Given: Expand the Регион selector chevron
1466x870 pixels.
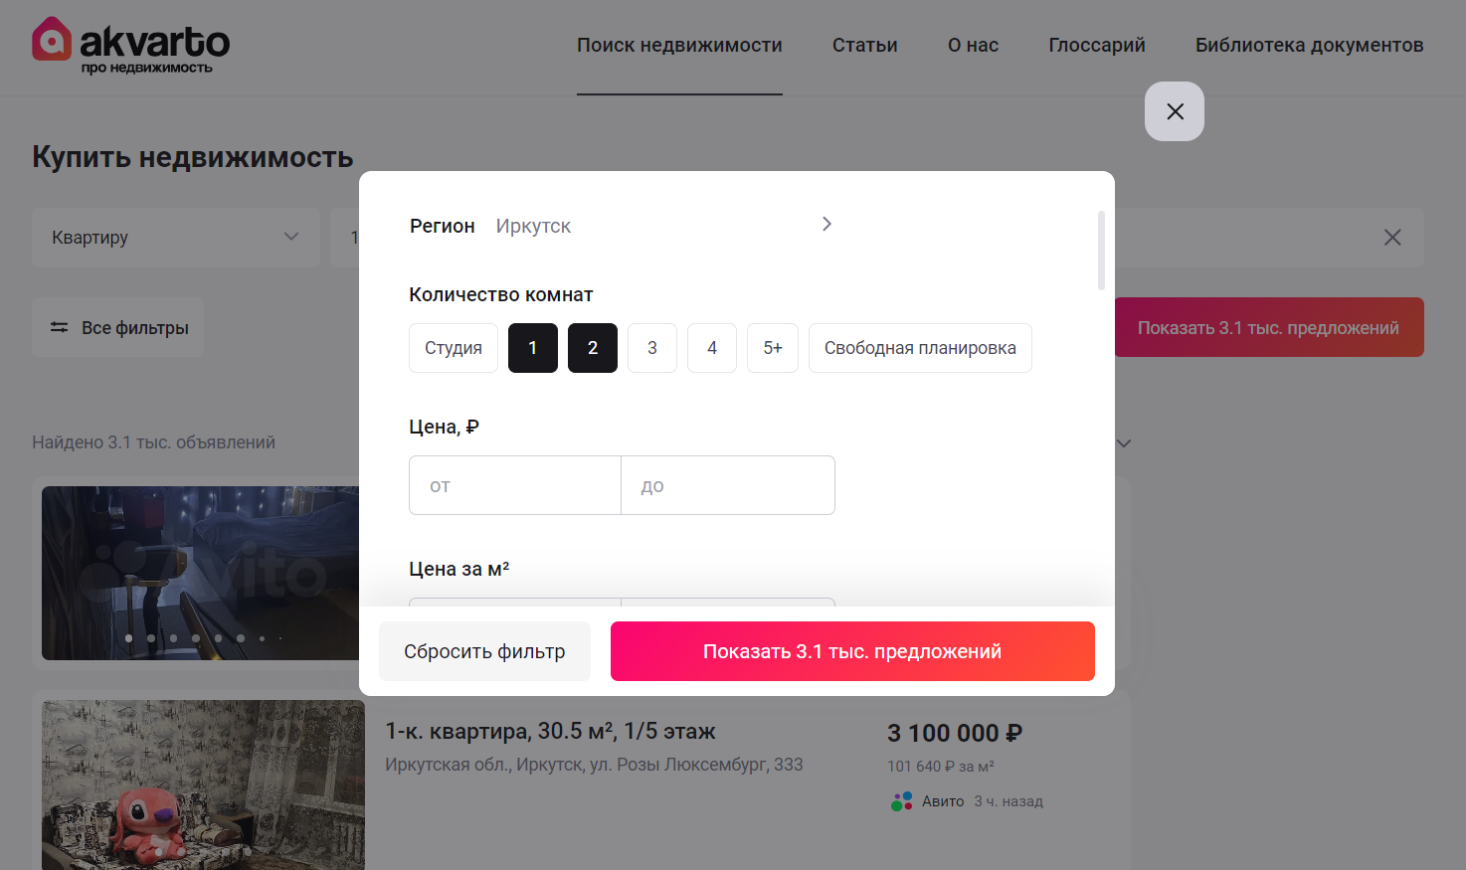Looking at the screenshot, I should [x=826, y=224].
